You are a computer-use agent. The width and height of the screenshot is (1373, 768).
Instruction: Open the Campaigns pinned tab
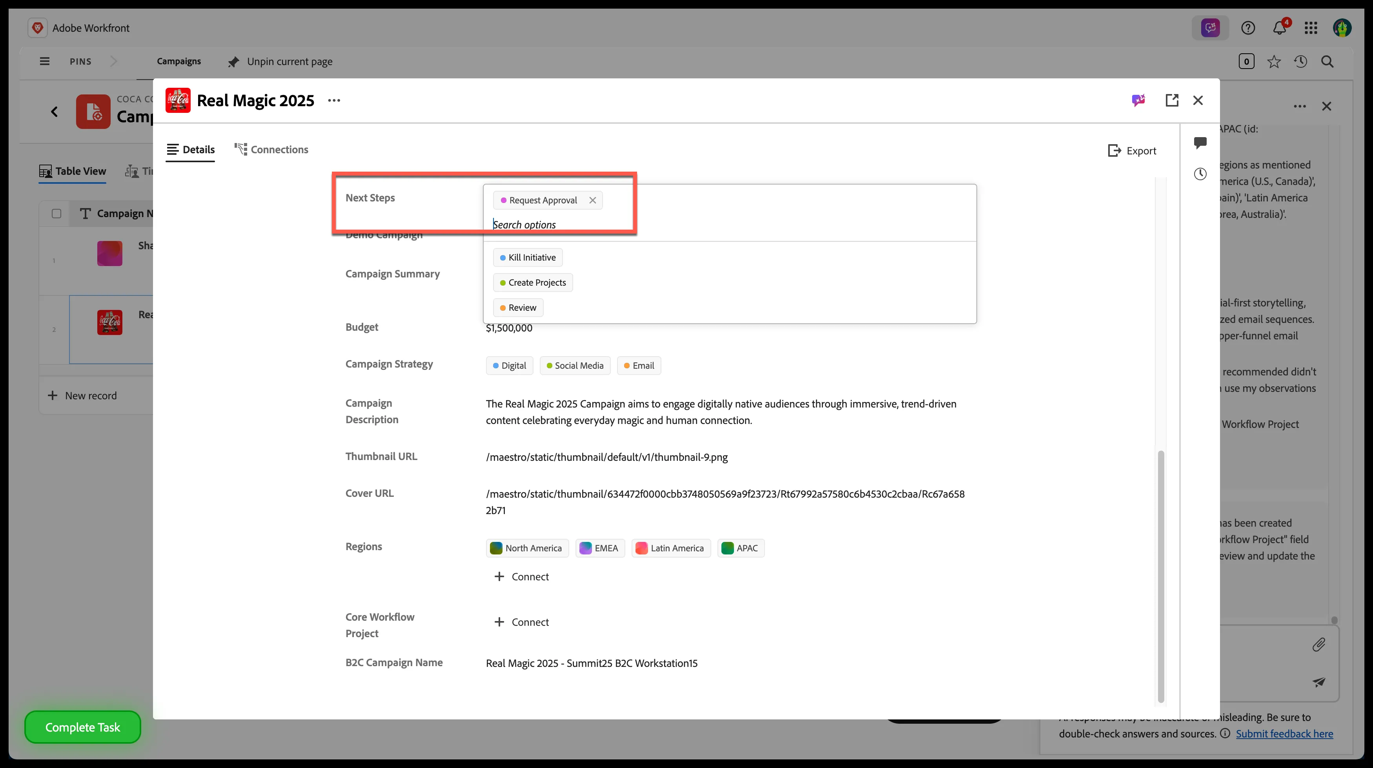pos(178,61)
